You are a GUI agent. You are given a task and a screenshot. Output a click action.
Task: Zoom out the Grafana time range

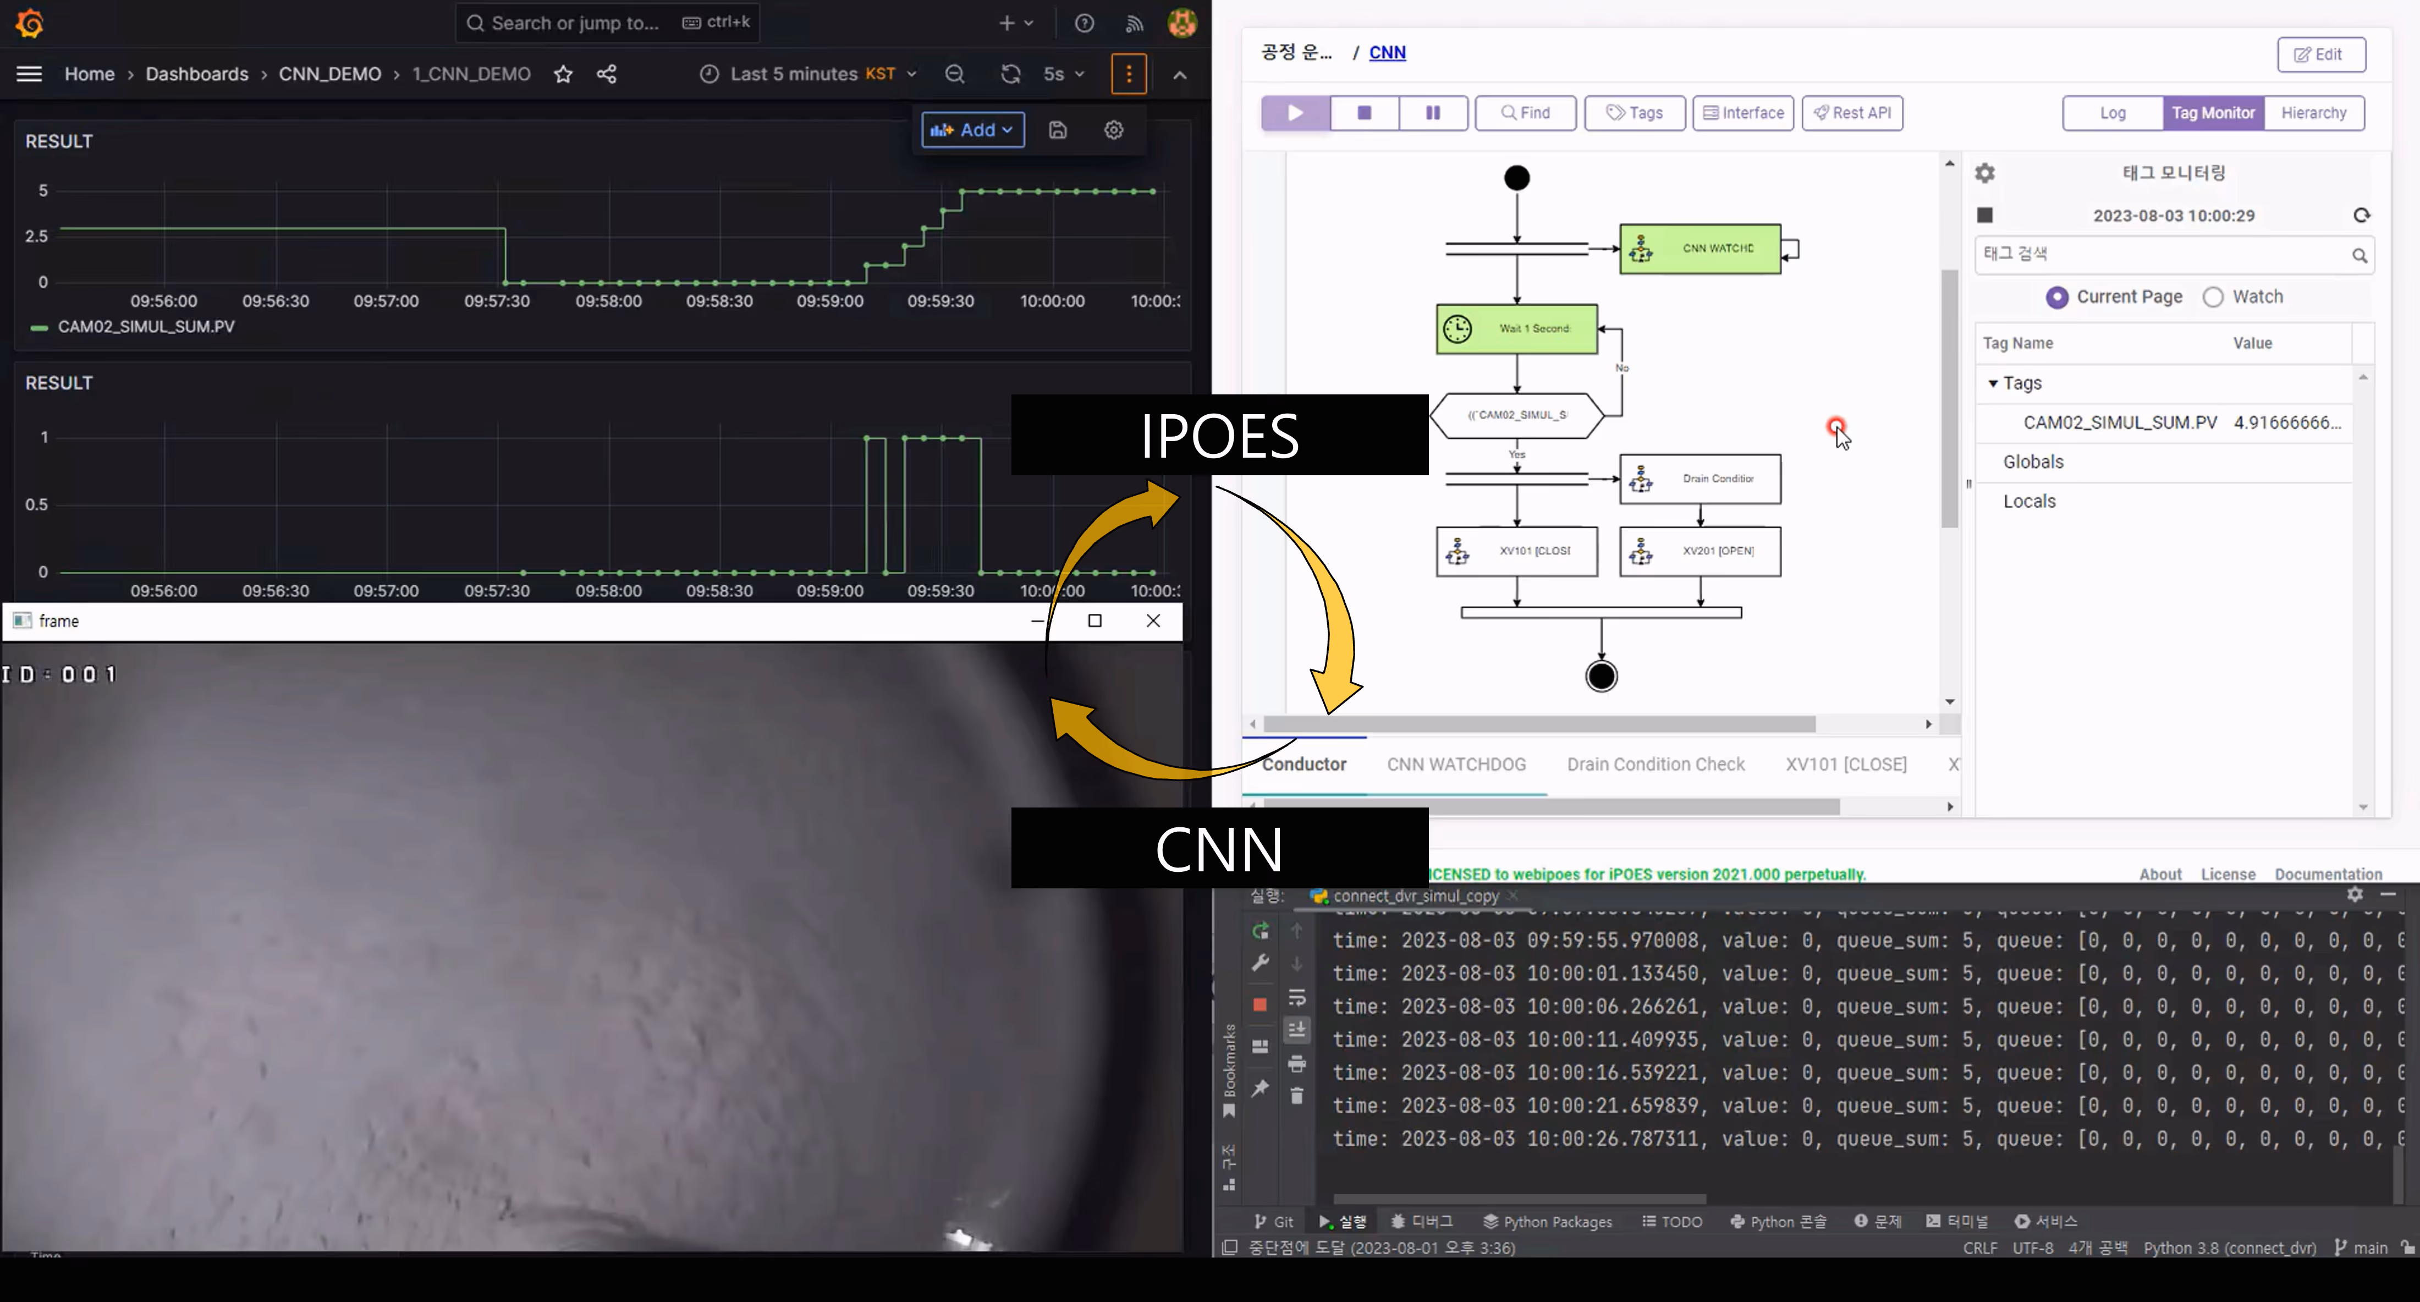[954, 74]
